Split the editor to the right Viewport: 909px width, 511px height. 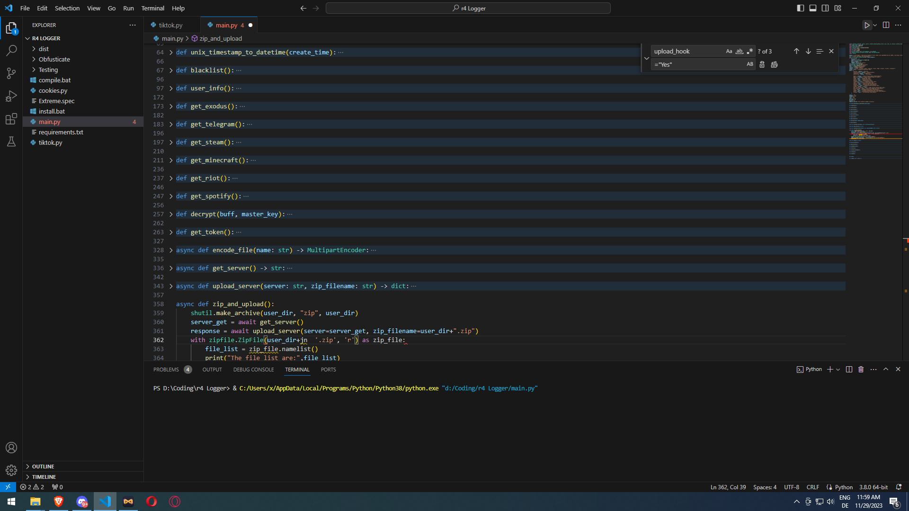886,25
